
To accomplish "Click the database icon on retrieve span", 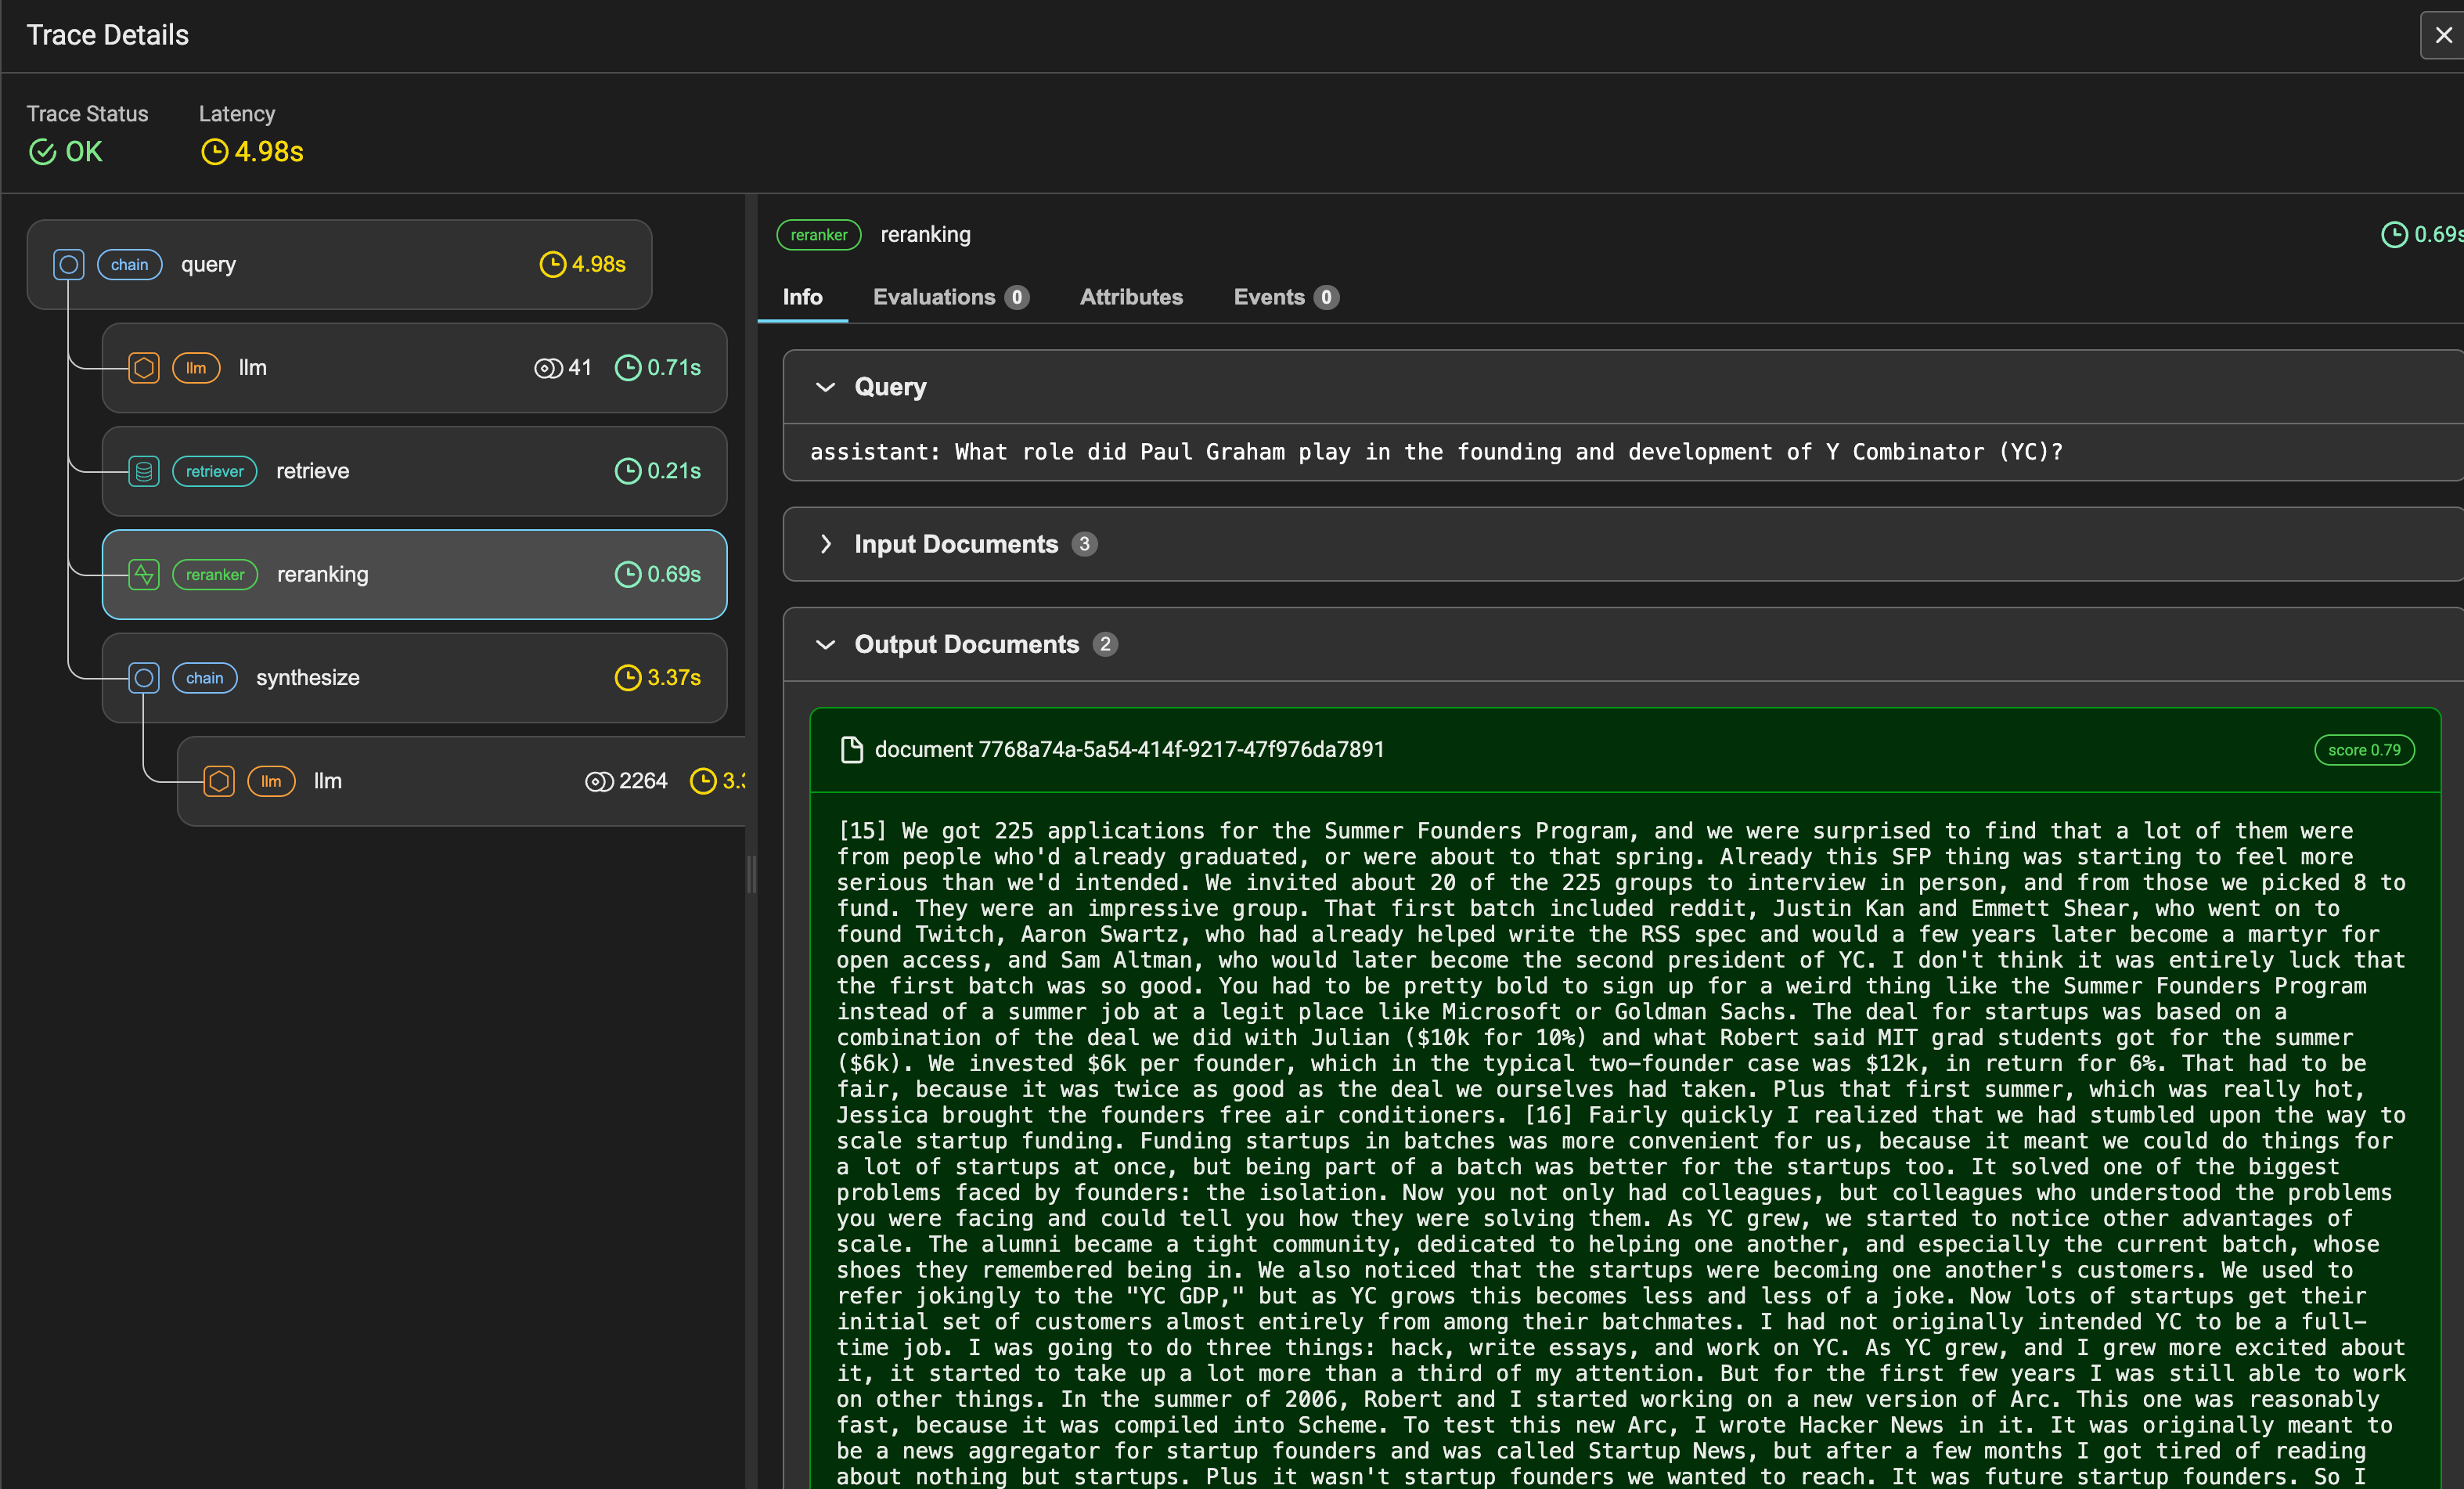I will pyautogui.click(x=144, y=471).
